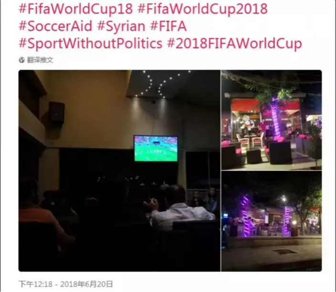Click the tweet timestamp 2018年6月20日
The width and height of the screenshot is (336, 292).
[x=86, y=284]
